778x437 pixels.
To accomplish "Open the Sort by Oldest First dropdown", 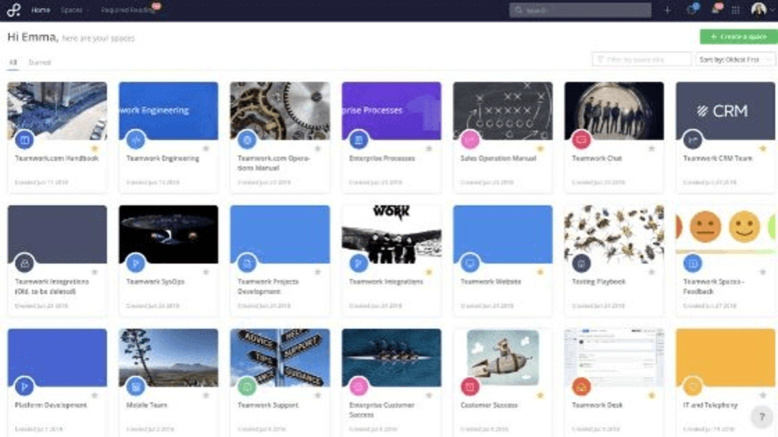I will click(736, 59).
